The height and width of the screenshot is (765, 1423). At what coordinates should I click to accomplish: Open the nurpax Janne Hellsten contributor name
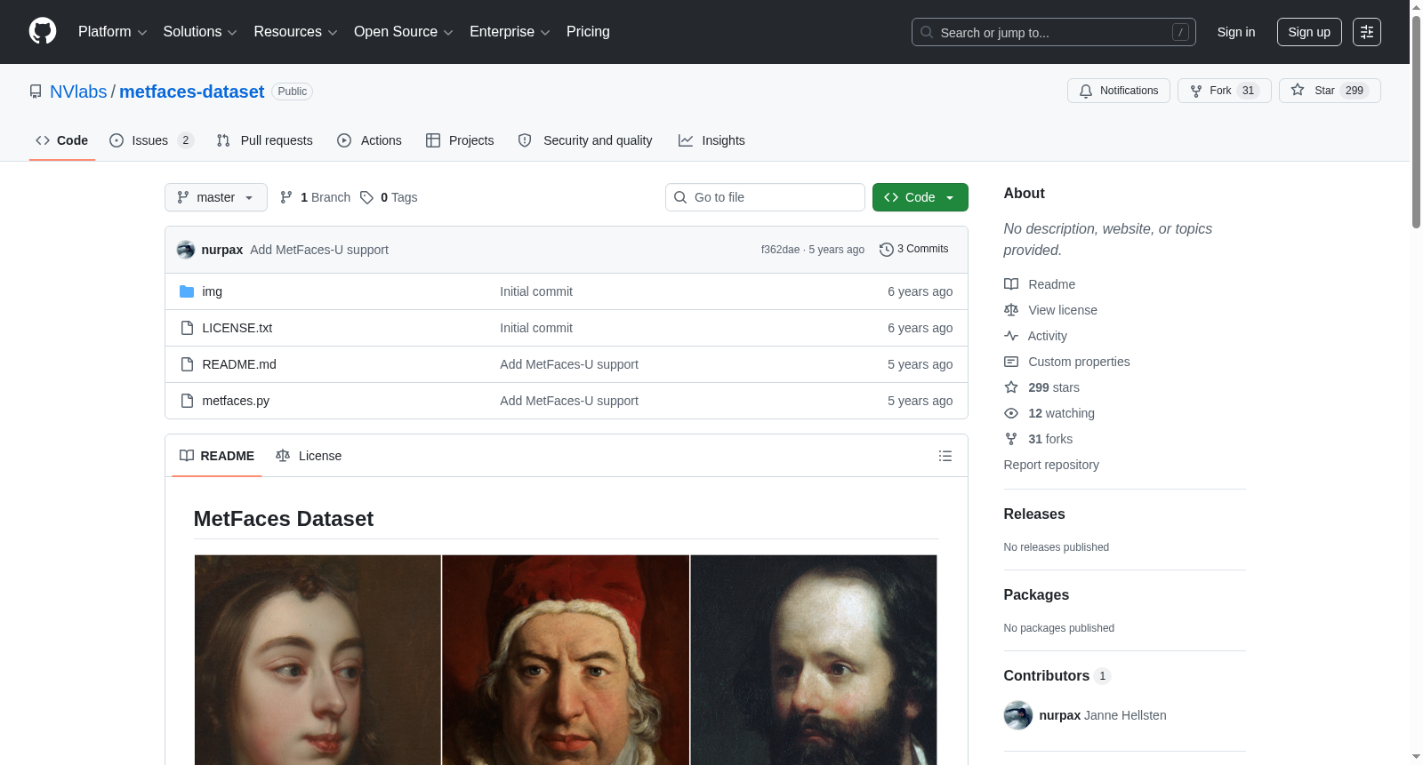pyautogui.click(x=1103, y=715)
